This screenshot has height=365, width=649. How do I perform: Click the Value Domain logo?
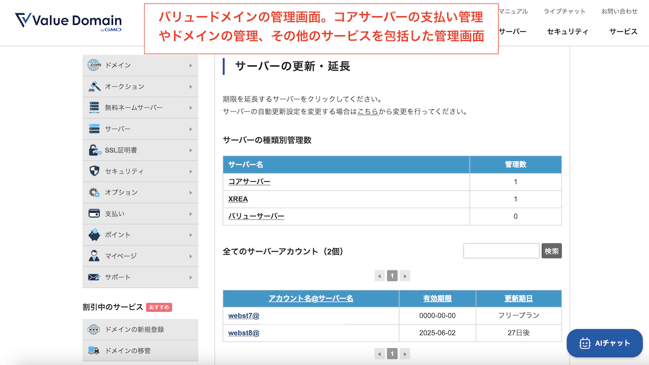68,22
